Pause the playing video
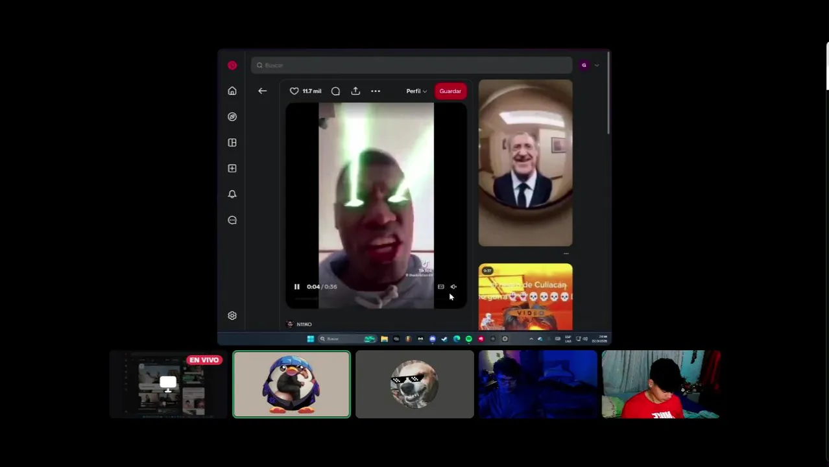 [296, 287]
